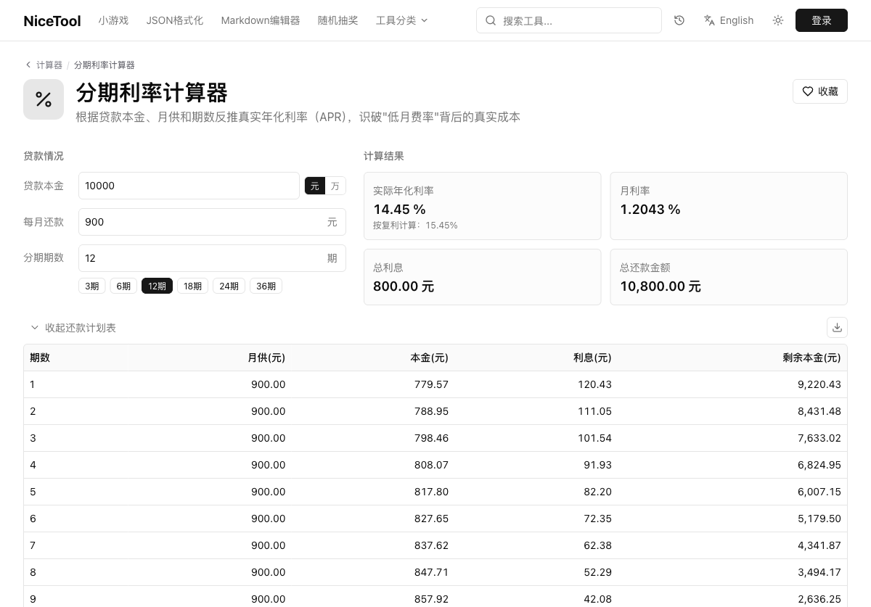Go to 计算器 breadcrumb link
The width and height of the screenshot is (871, 607).
coord(49,65)
